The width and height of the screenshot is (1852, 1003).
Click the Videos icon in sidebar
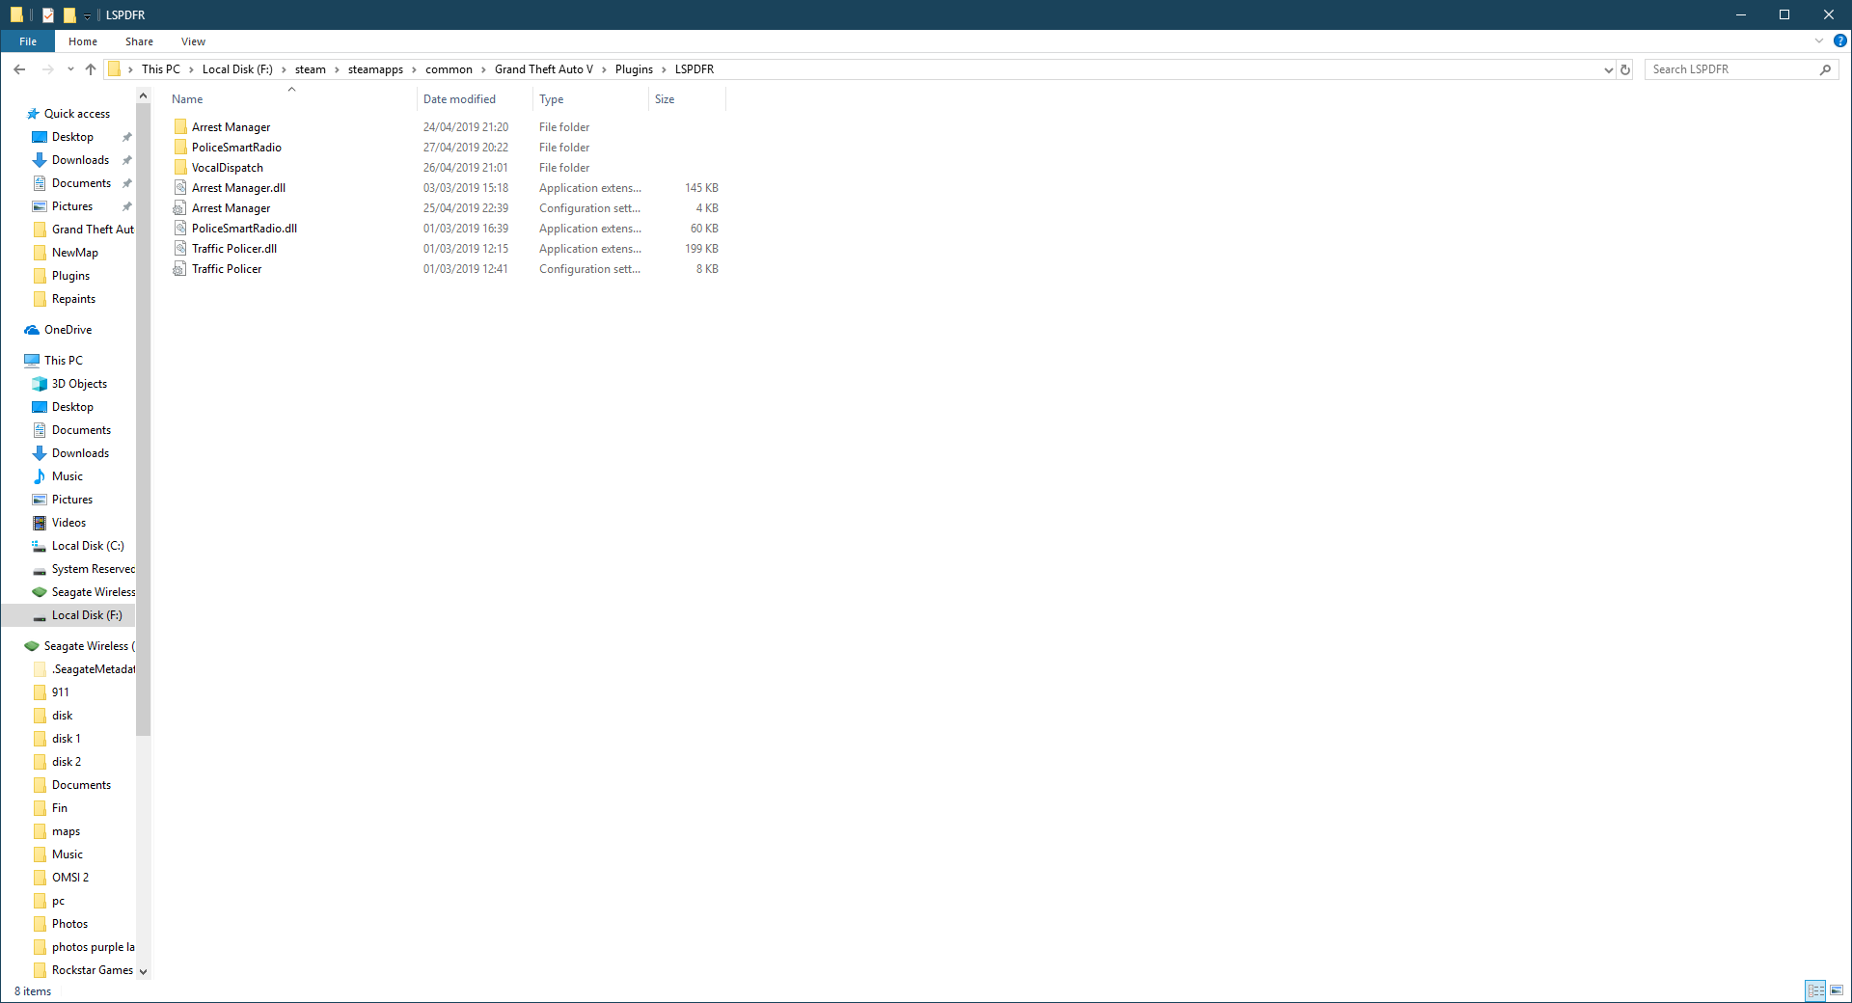pyautogui.click(x=40, y=523)
